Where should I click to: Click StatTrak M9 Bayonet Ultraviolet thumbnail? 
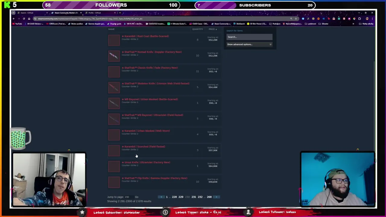pyautogui.click(x=114, y=119)
